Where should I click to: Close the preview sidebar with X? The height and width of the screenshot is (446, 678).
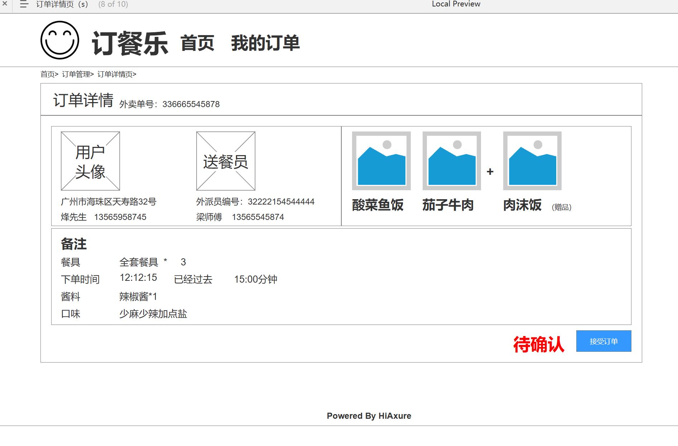point(5,4)
